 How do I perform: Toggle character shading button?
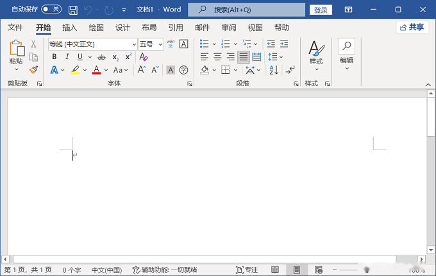[171, 70]
